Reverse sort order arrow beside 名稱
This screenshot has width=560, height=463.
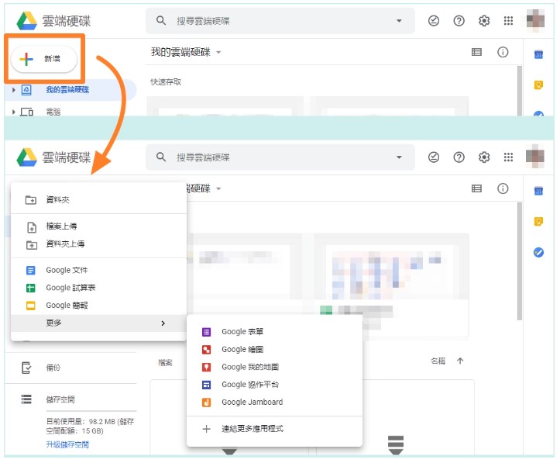[x=460, y=361]
